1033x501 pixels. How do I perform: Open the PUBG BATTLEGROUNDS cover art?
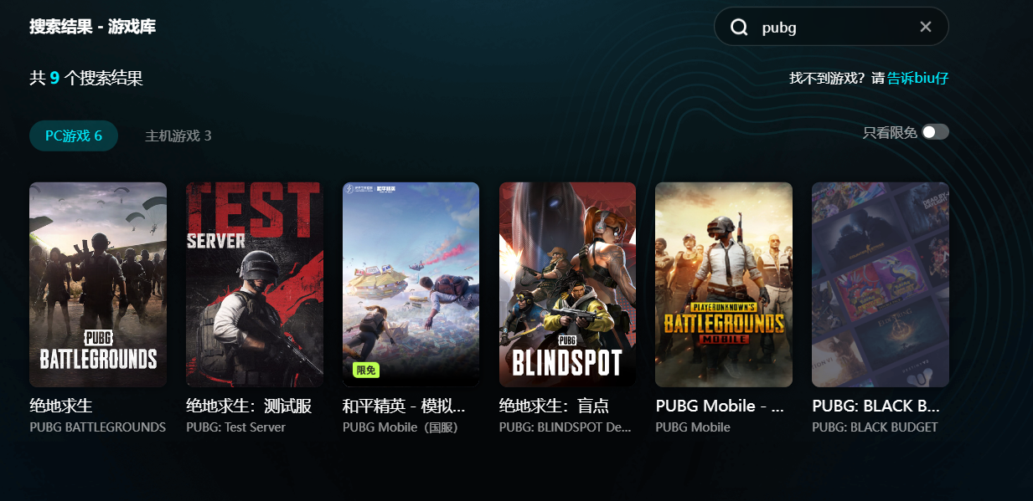pos(98,284)
